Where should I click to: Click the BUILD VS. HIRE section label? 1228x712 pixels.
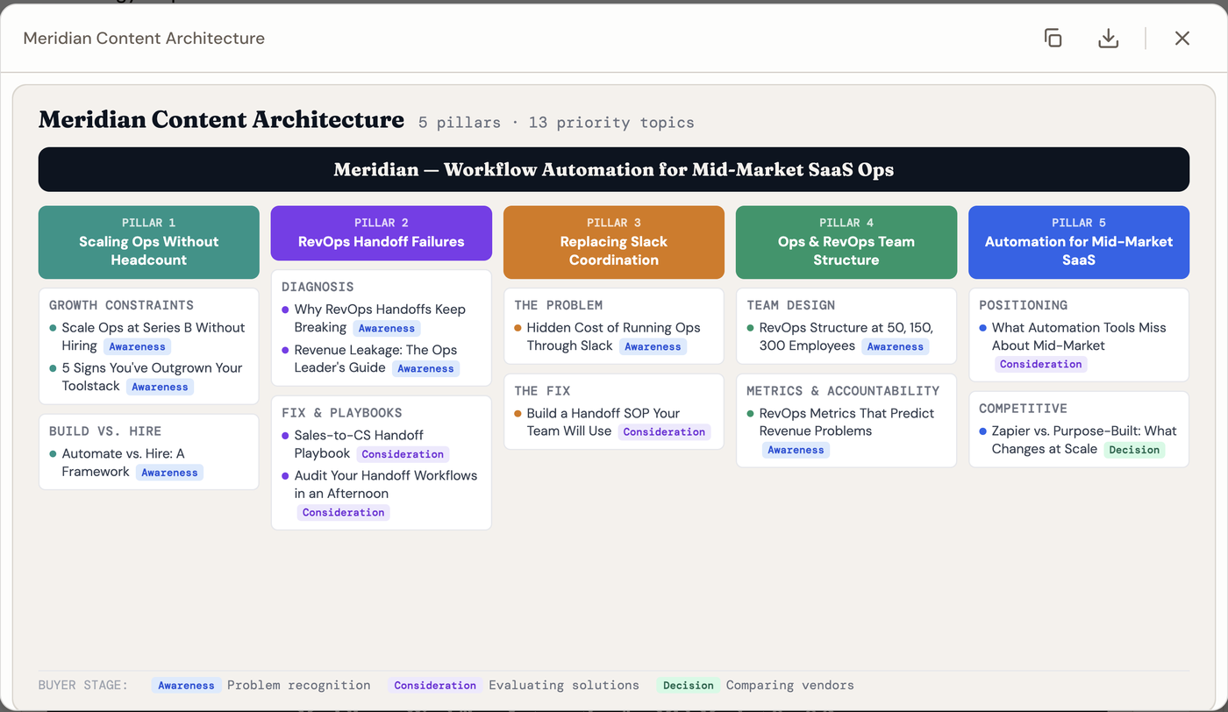[x=105, y=431]
